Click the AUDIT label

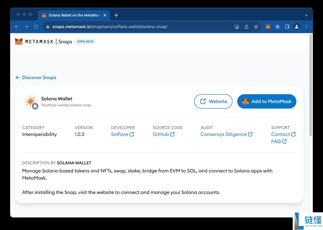pyautogui.click(x=207, y=128)
